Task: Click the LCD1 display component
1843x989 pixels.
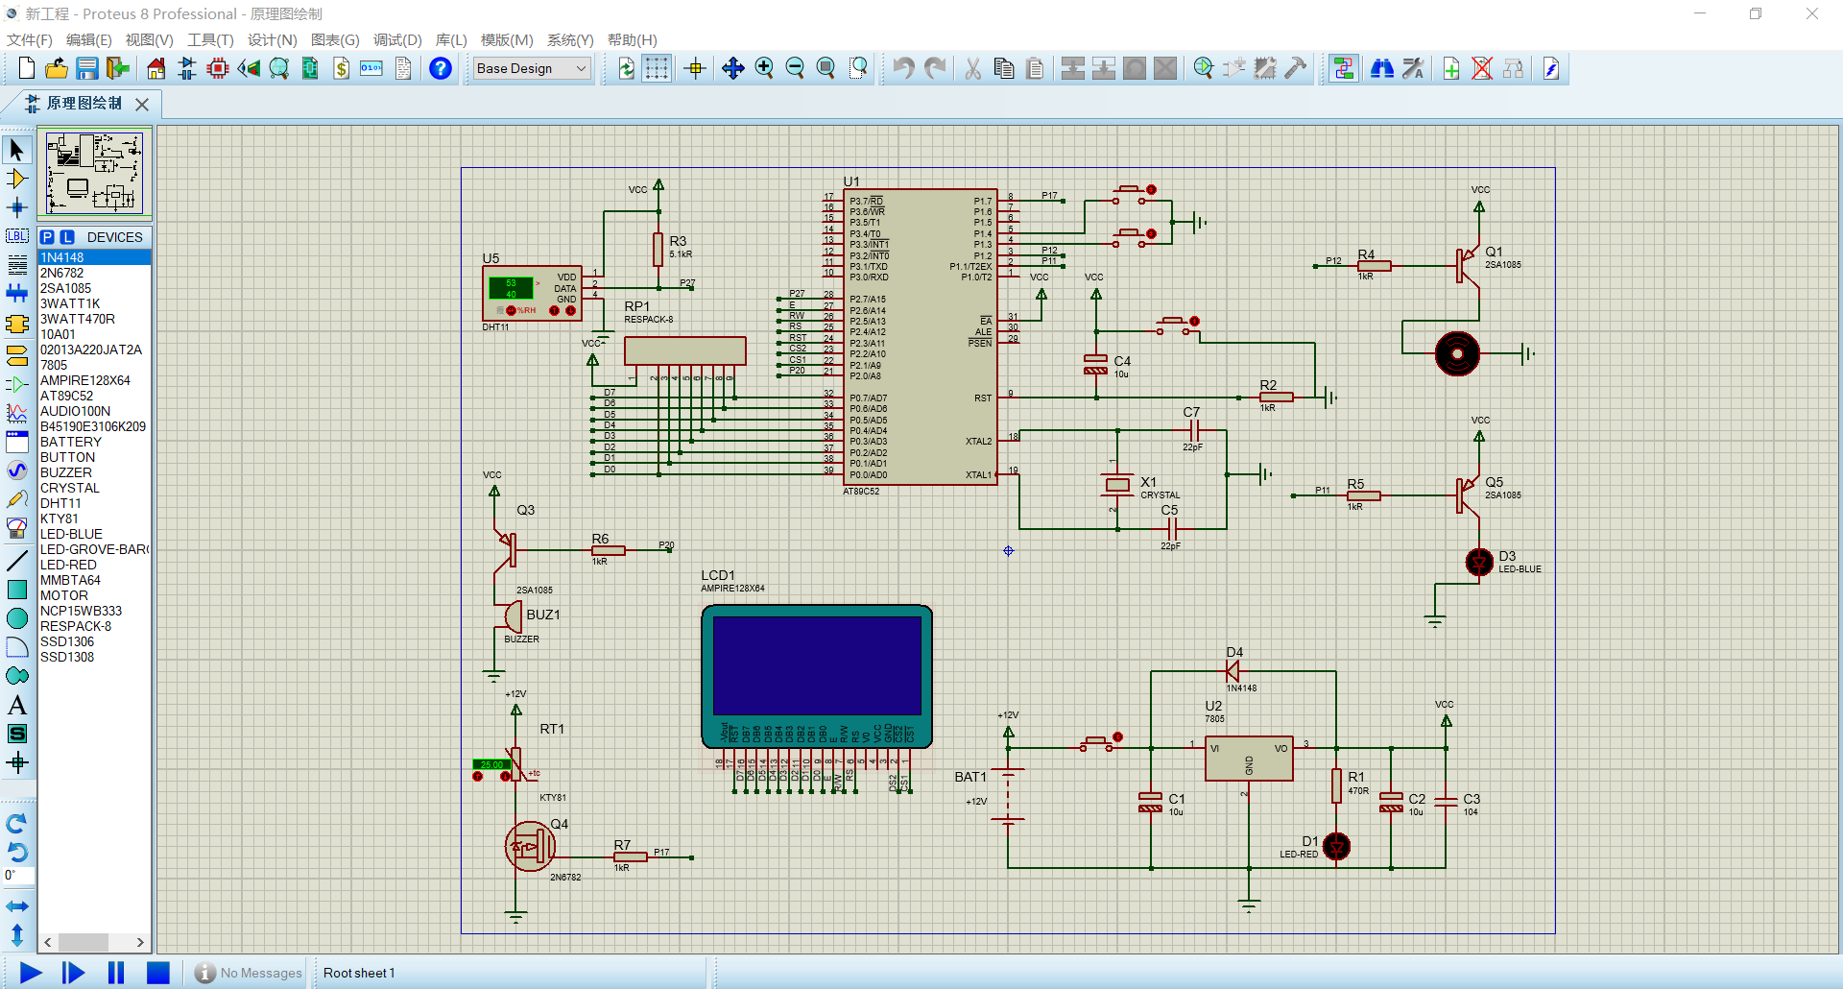Action: (x=817, y=677)
